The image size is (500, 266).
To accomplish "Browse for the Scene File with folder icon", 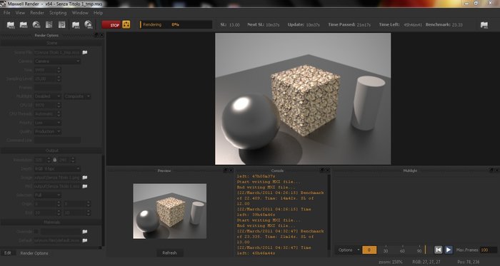I will [x=85, y=53].
